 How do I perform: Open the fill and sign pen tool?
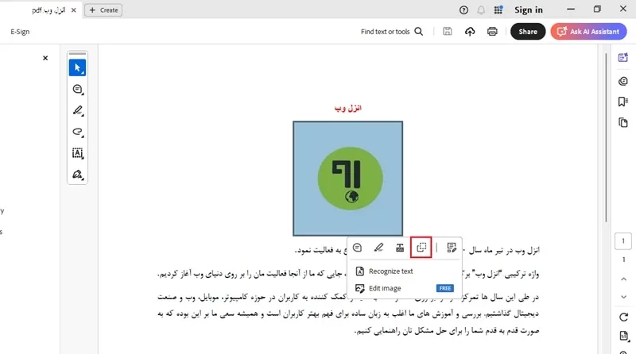click(x=77, y=175)
